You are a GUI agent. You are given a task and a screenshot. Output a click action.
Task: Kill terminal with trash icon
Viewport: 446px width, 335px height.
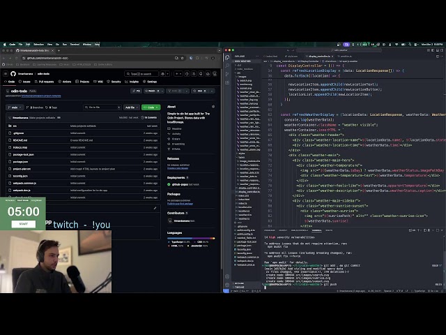429,230
